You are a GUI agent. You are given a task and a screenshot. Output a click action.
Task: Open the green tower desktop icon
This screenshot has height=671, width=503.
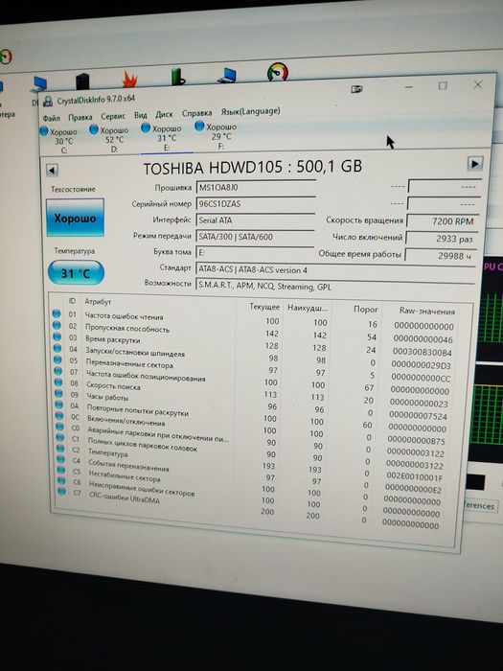point(177,77)
